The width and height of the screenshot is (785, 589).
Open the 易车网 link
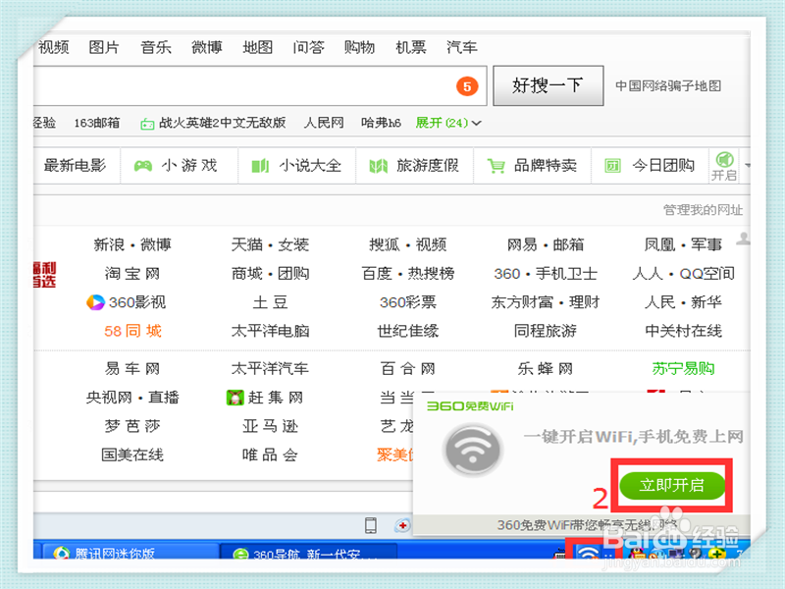tap(132, 369)
